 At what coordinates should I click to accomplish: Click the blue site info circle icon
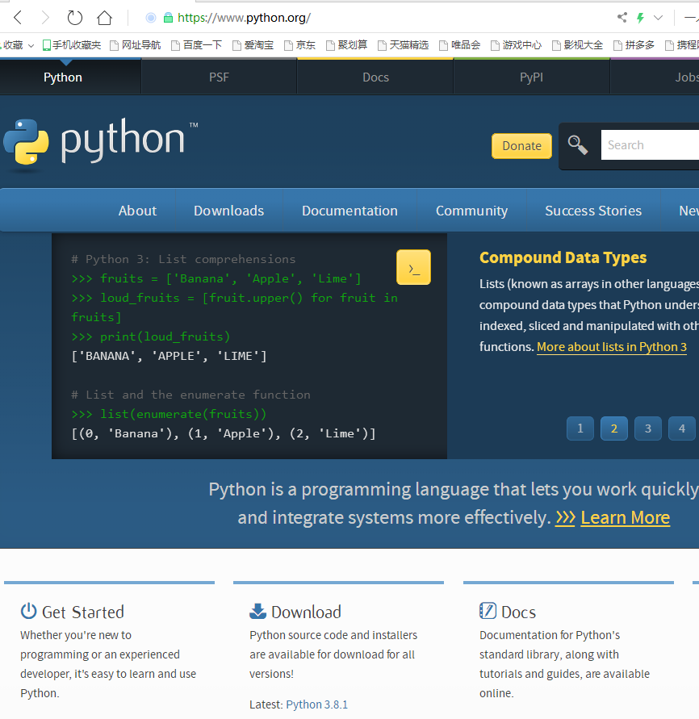[x=150, y=18]
